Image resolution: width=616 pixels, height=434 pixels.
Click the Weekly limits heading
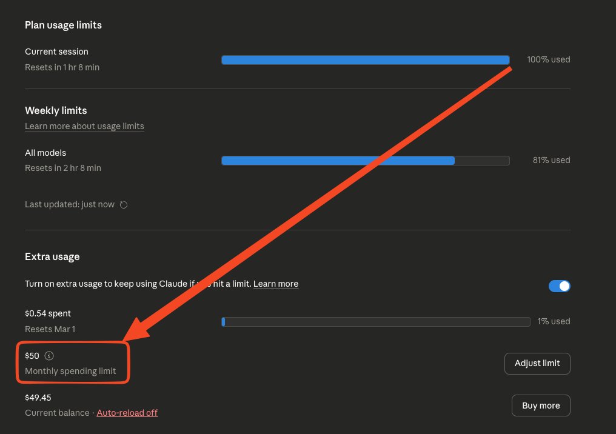pos(56,110)
